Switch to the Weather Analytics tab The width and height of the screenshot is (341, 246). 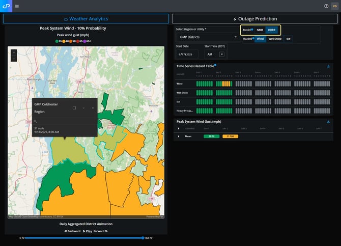point(86,19)
